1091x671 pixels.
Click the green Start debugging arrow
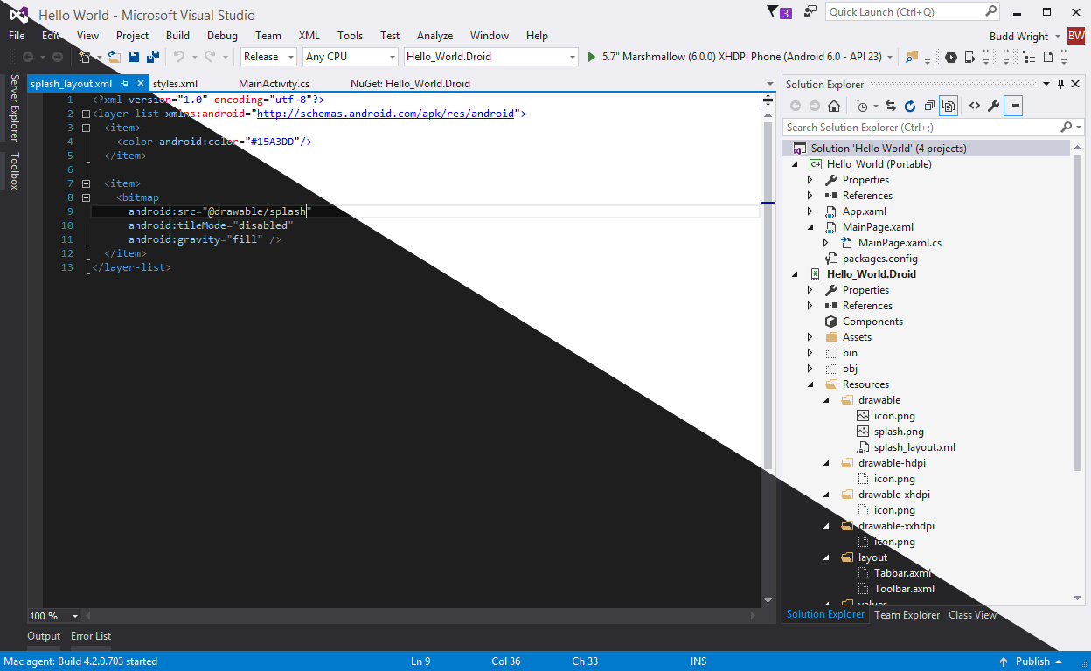tap(592, 57)
